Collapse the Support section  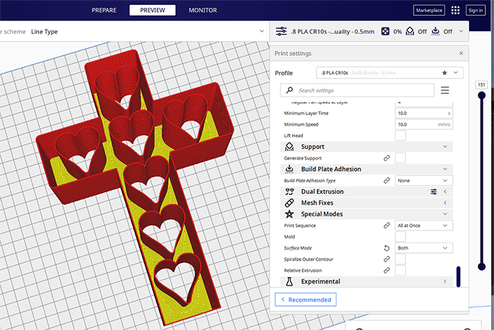pos(445,147)
